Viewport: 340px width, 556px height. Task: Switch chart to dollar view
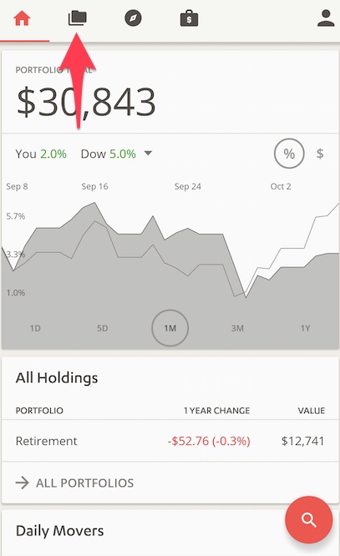[320, 154]
